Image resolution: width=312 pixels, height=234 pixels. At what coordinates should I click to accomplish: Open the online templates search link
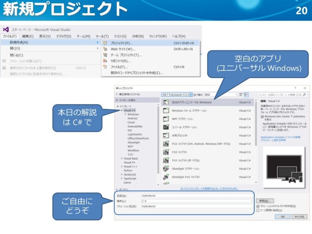[x=209, y=188]
